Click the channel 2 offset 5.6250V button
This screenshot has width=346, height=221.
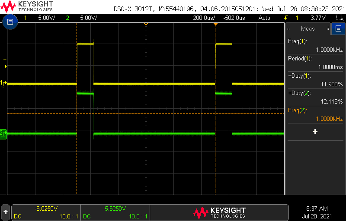pos(115,212)
